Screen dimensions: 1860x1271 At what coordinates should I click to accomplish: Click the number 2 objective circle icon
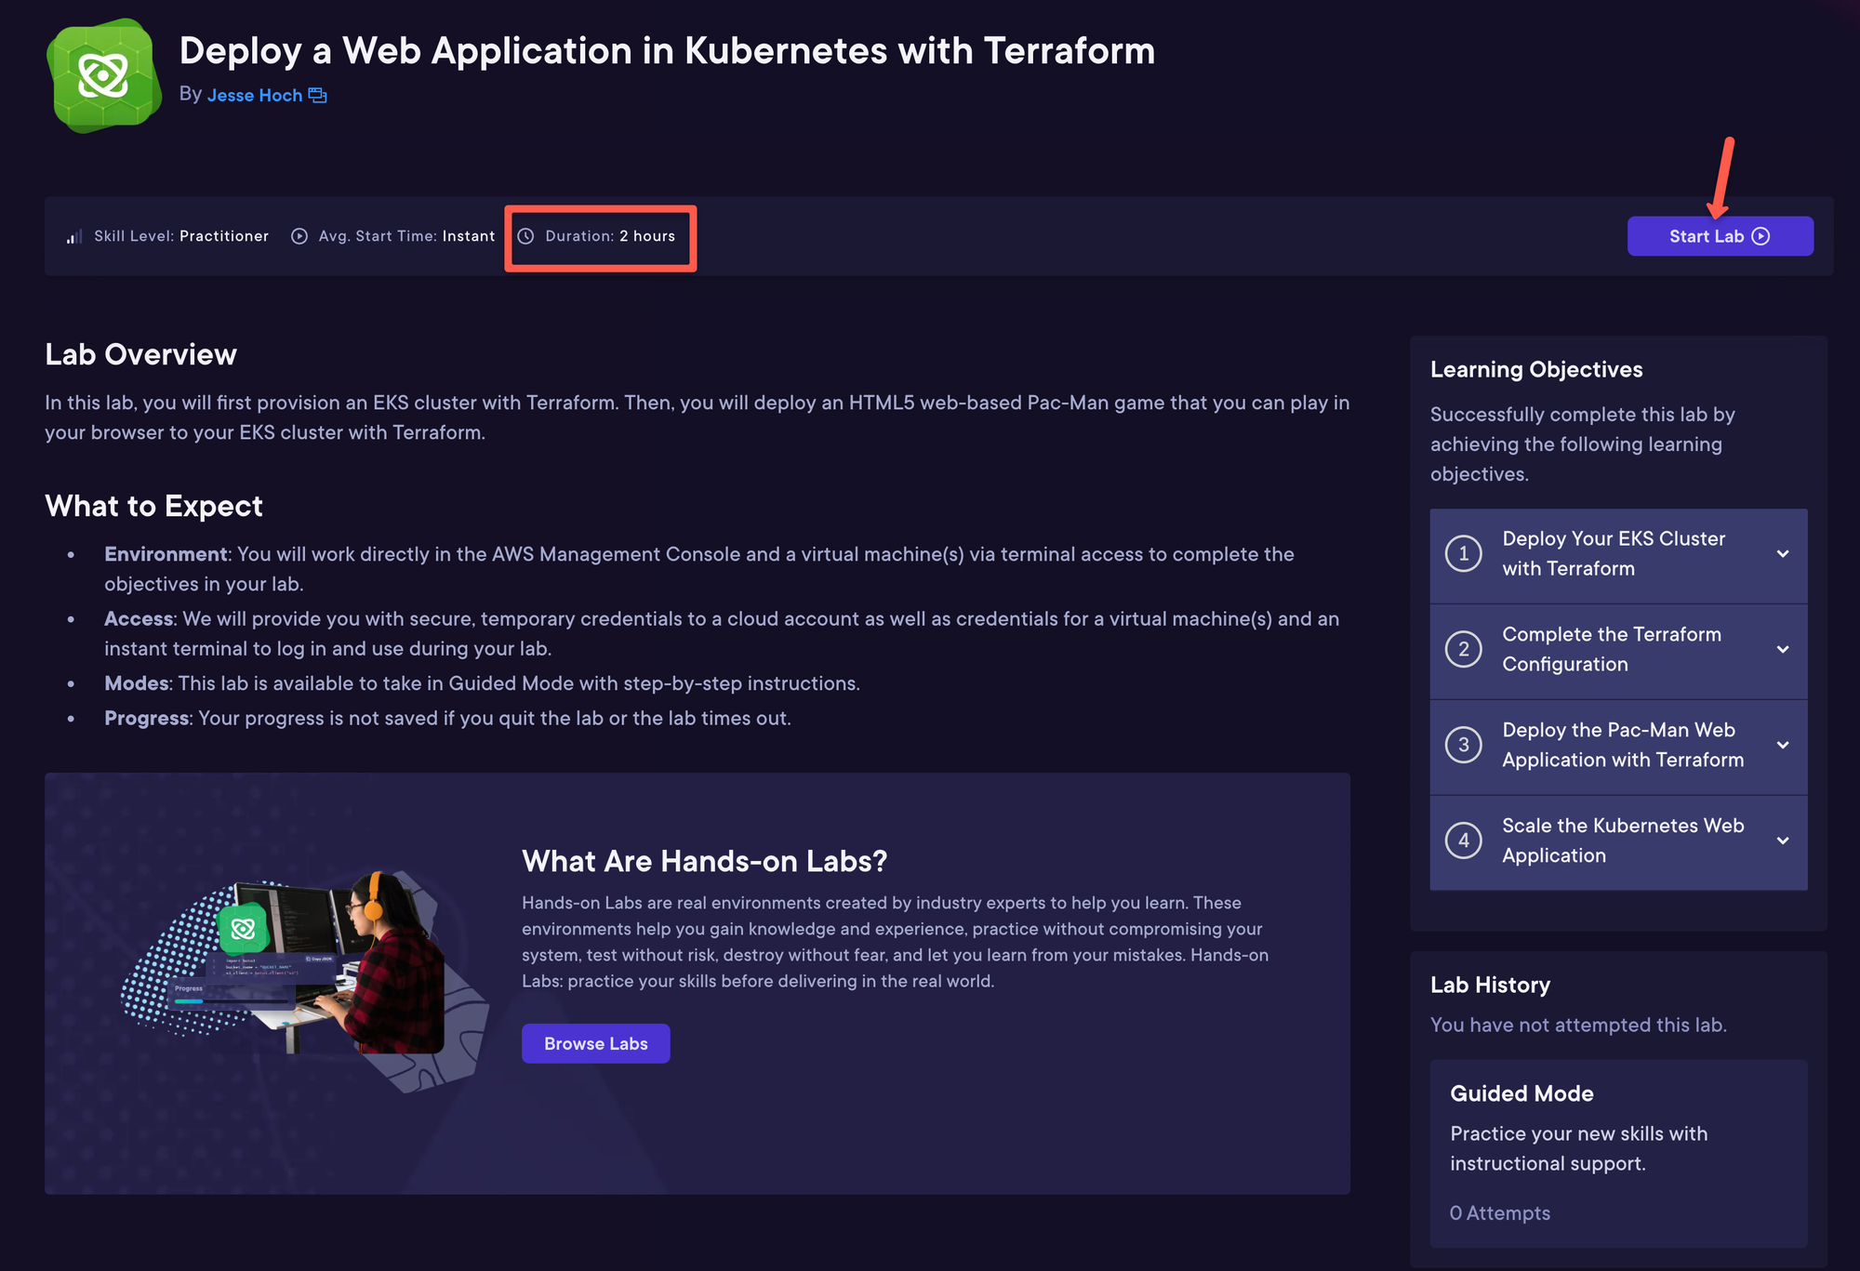1463,649
